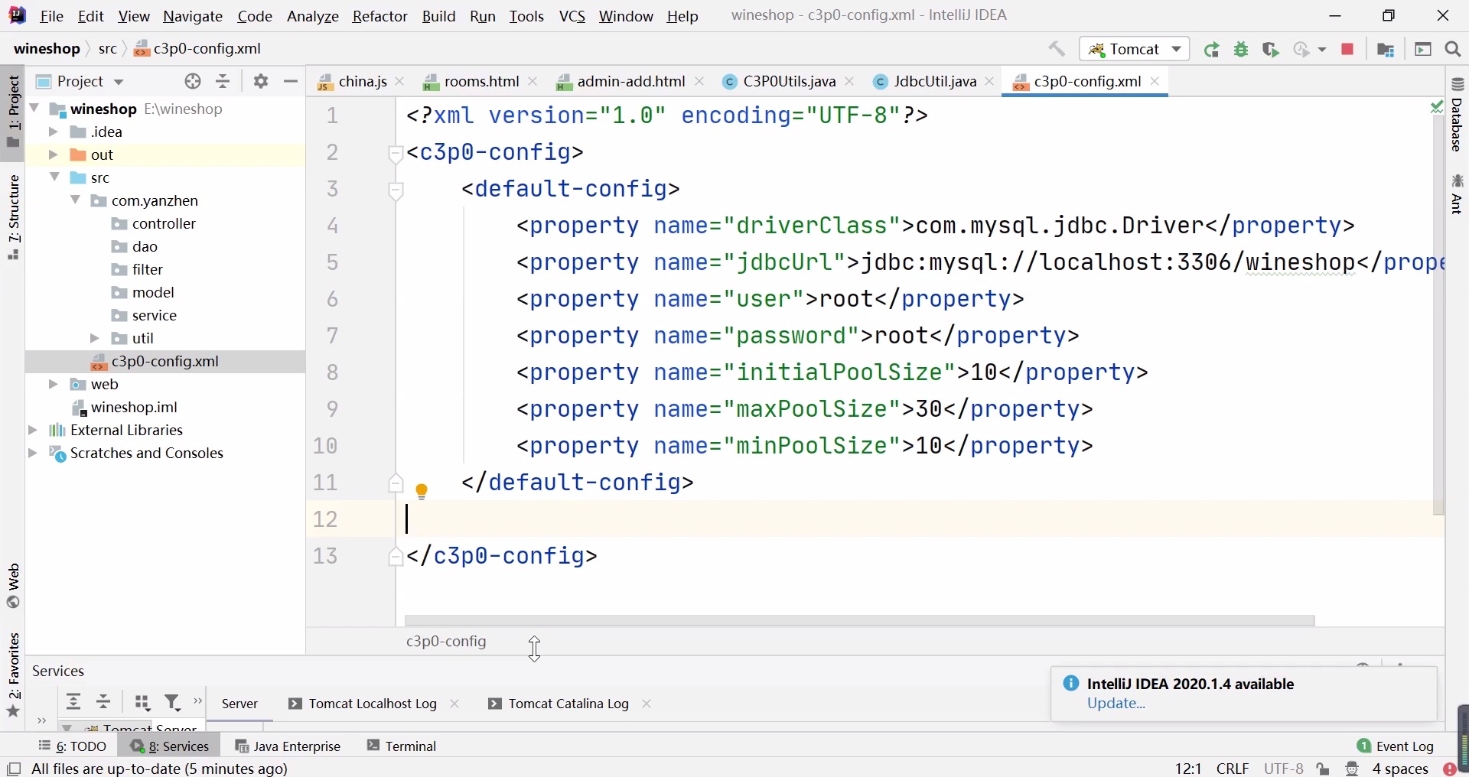
Task: Stop the running Tomcat server
Action: 1348,50
